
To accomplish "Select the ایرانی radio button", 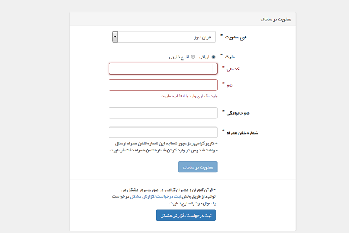I will [x=213, y=57].
